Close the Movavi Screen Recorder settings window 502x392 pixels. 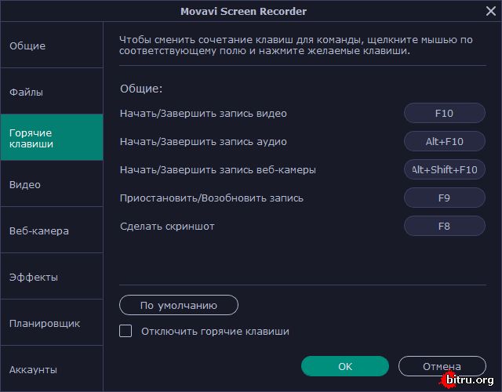click(490, 11)
